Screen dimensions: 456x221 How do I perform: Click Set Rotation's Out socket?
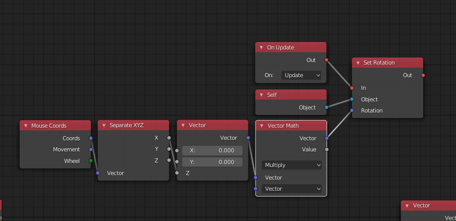[x=423, y=76]
